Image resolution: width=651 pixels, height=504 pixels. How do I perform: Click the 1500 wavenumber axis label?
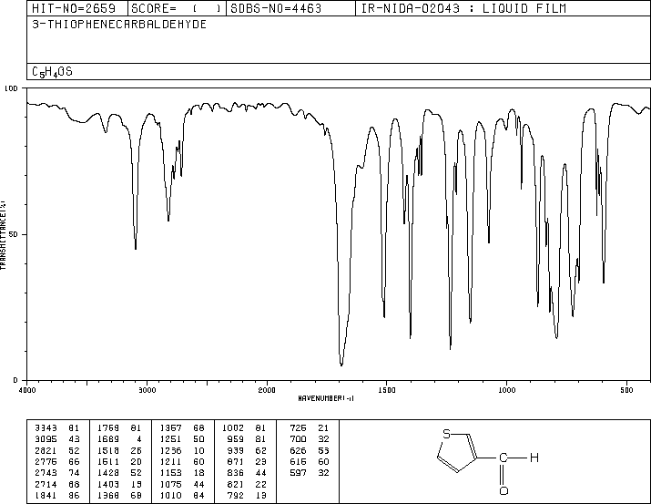(x=387, y=390)
